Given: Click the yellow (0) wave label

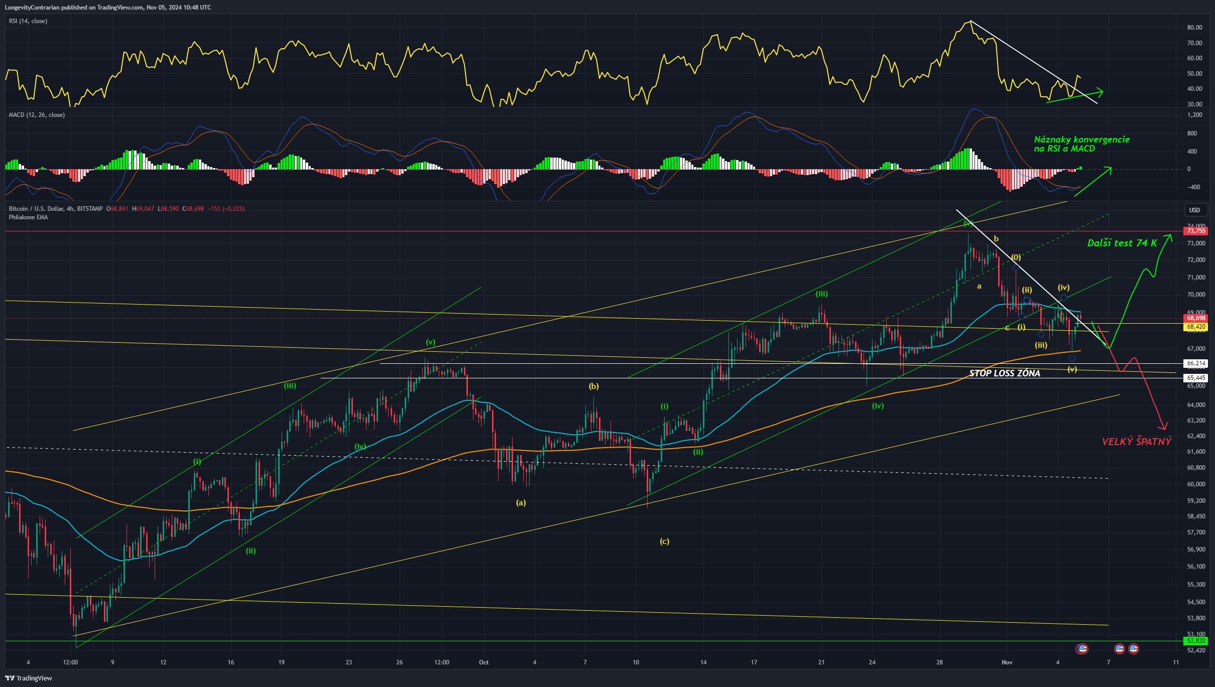Looking at the screenshot, I should [1016, 257].
